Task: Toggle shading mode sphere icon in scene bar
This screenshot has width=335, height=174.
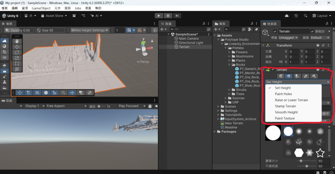Action: point(46,93)
